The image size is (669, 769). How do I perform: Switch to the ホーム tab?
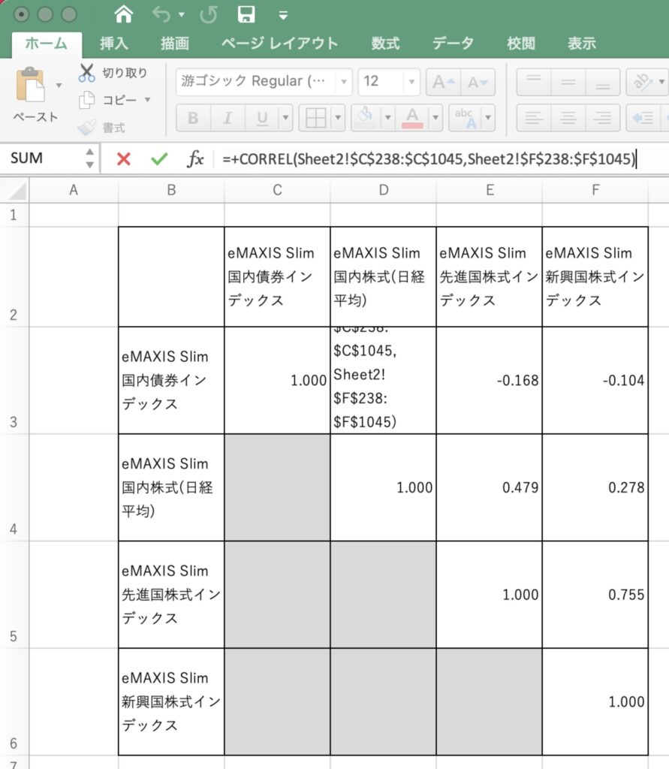46,44
